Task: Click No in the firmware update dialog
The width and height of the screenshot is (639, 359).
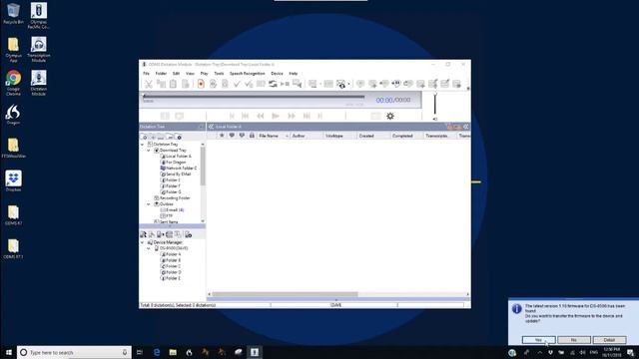Action: click(574, 339)
